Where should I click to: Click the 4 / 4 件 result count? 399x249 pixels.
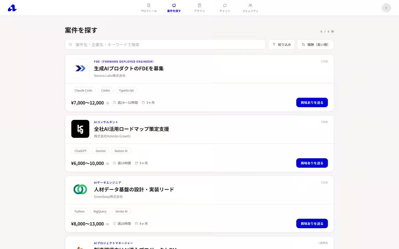[327, 32]
